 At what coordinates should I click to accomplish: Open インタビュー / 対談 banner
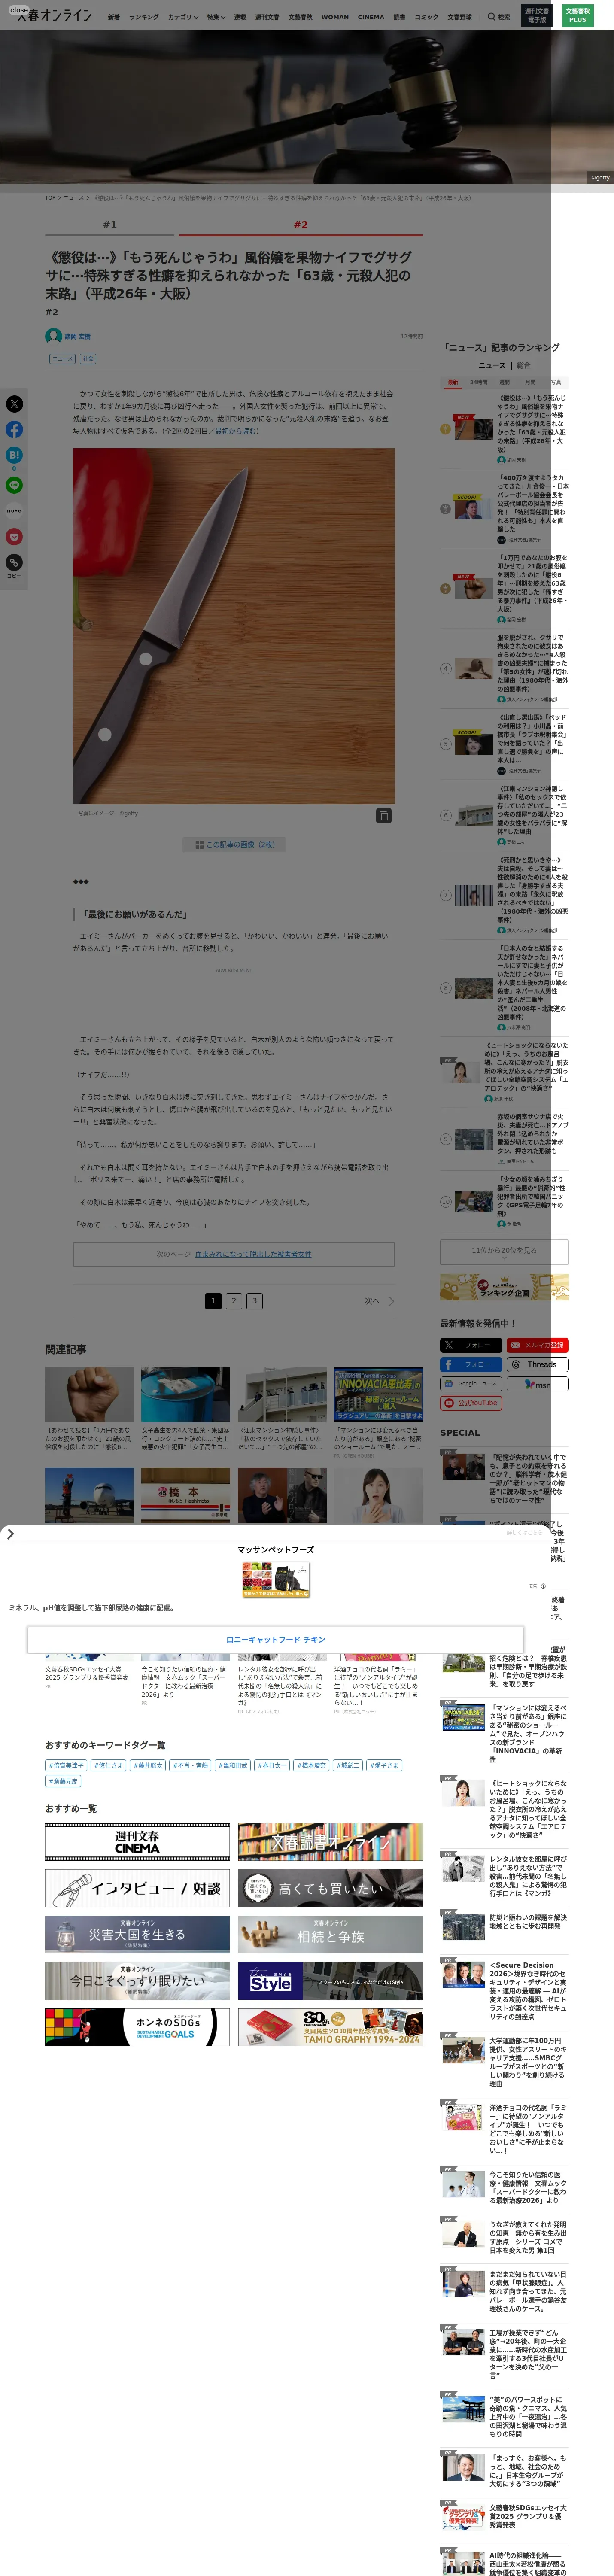pyautogui.click(x=137, y=1888)
